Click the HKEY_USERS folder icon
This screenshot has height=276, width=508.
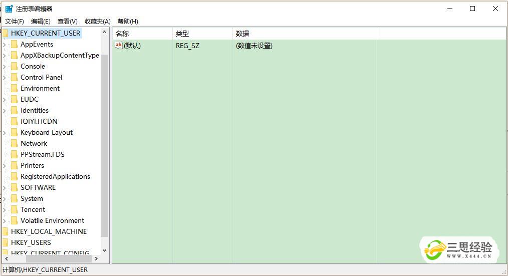tap(5, 242)
